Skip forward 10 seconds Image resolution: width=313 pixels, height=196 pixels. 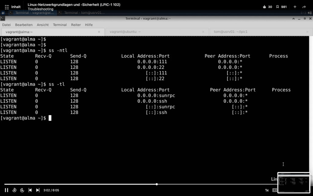22,190
